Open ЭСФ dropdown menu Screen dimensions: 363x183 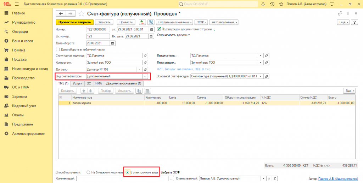pos(201,22)
